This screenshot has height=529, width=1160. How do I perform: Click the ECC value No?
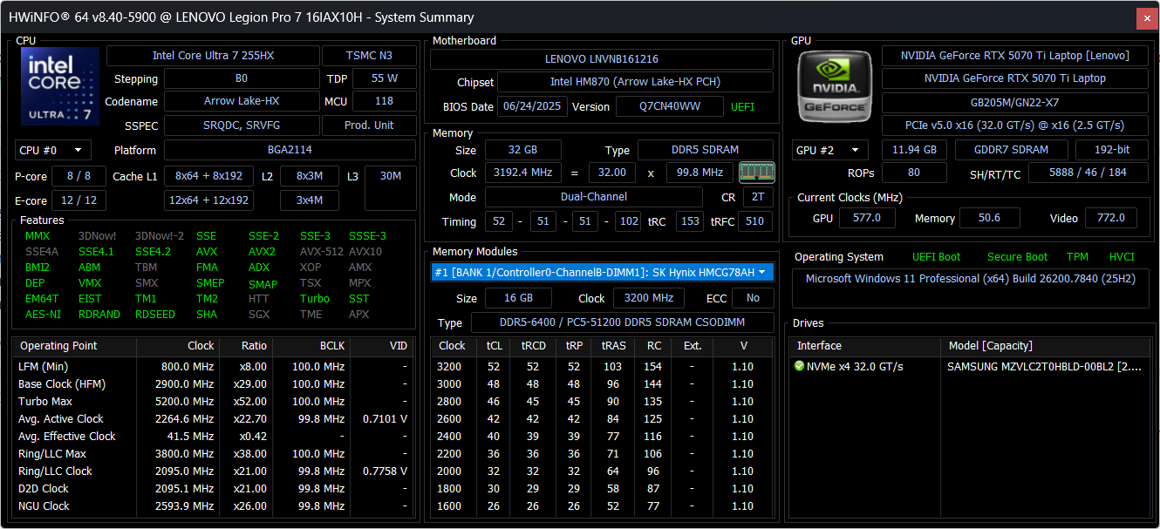753,298
